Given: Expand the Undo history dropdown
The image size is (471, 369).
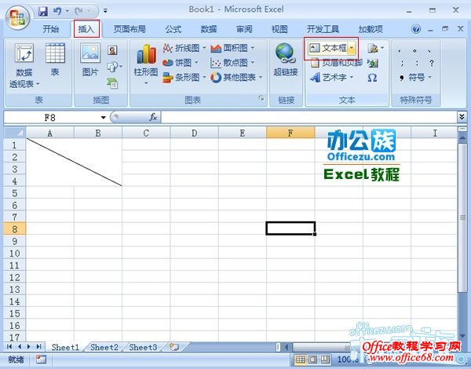Looking at the screenshot, I should (68, 12).
